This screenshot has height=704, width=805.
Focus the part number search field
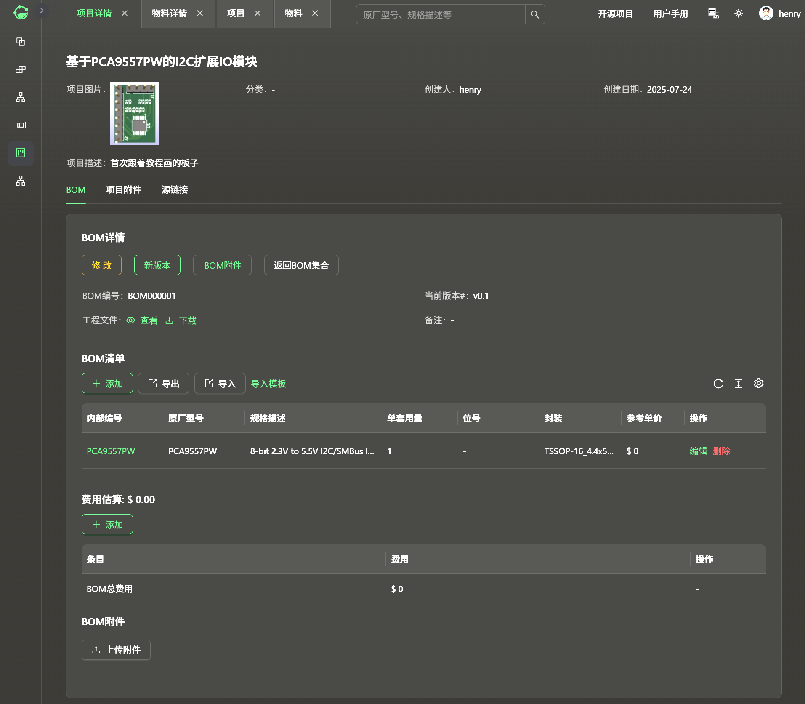click(441, 15)
